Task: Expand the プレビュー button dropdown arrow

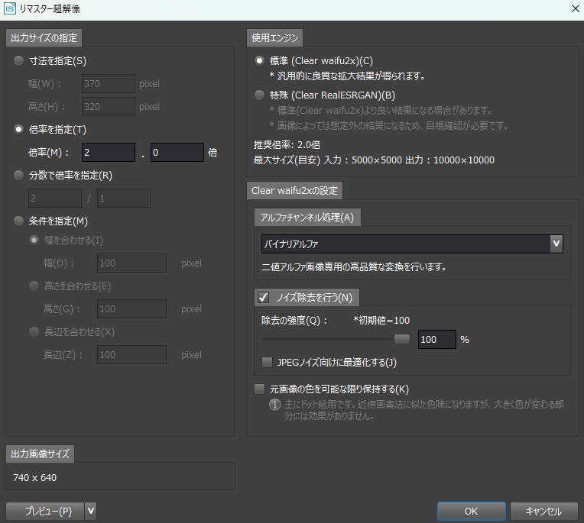Action: [91, 511]
